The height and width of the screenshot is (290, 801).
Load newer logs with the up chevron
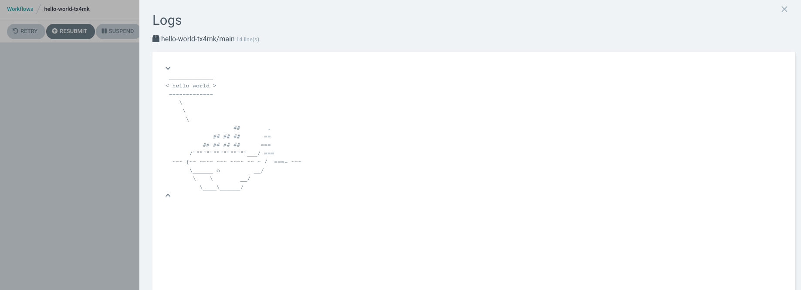(x=168, y=195)
